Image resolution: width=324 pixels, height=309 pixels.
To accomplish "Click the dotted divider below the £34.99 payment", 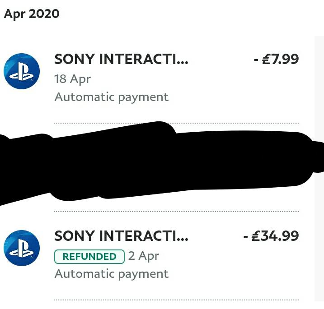I will click(176, 300).
